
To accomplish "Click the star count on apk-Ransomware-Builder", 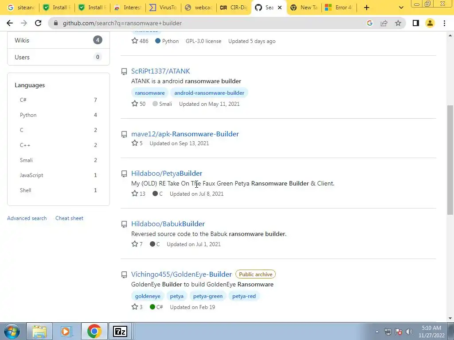I will point(137,143).
